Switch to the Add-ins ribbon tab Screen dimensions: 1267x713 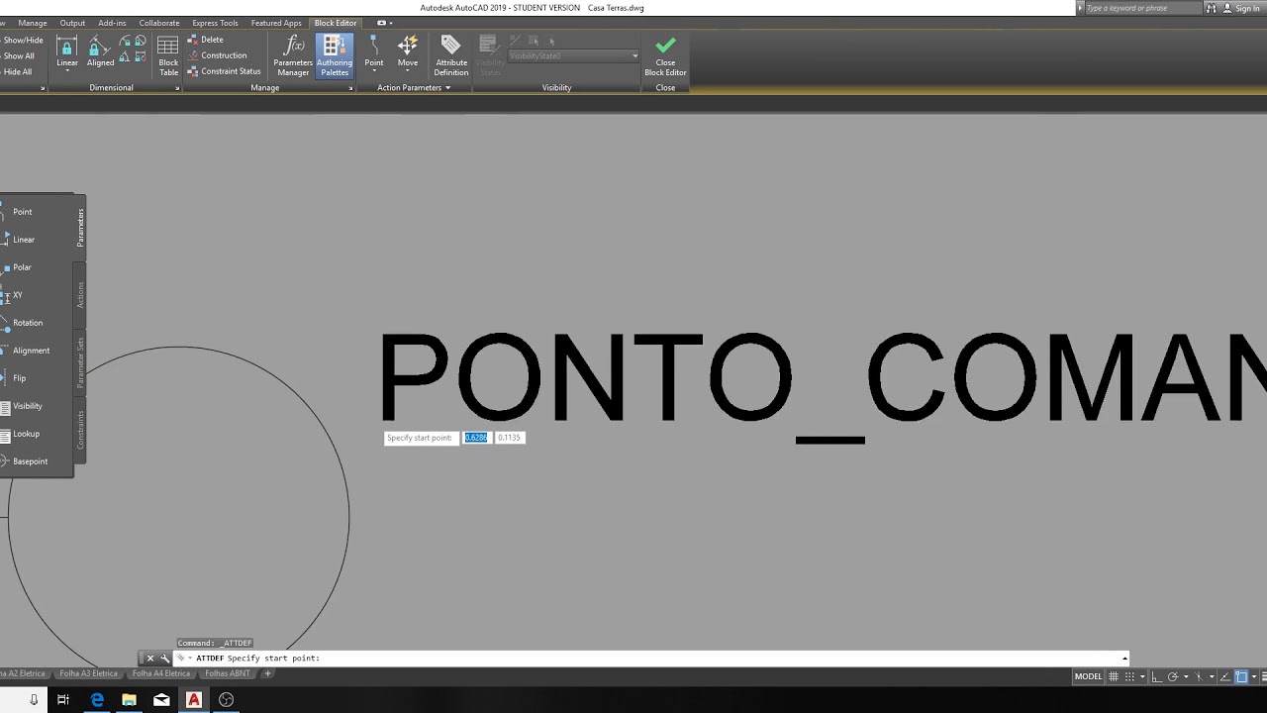click(x=112, y=23)
